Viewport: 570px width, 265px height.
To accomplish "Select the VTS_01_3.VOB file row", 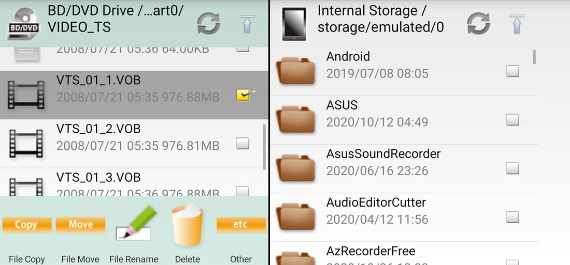I will tap(134, 182).
